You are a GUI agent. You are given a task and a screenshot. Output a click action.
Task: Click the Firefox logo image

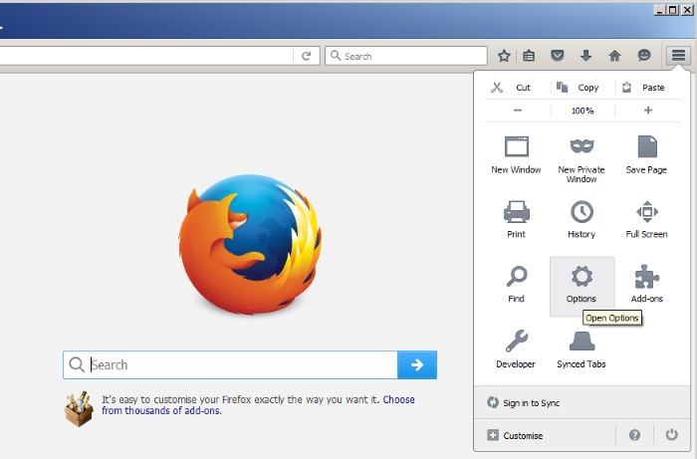click(x=250, y=244)
